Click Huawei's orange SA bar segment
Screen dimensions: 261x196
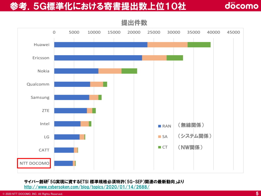pos(167,45)
